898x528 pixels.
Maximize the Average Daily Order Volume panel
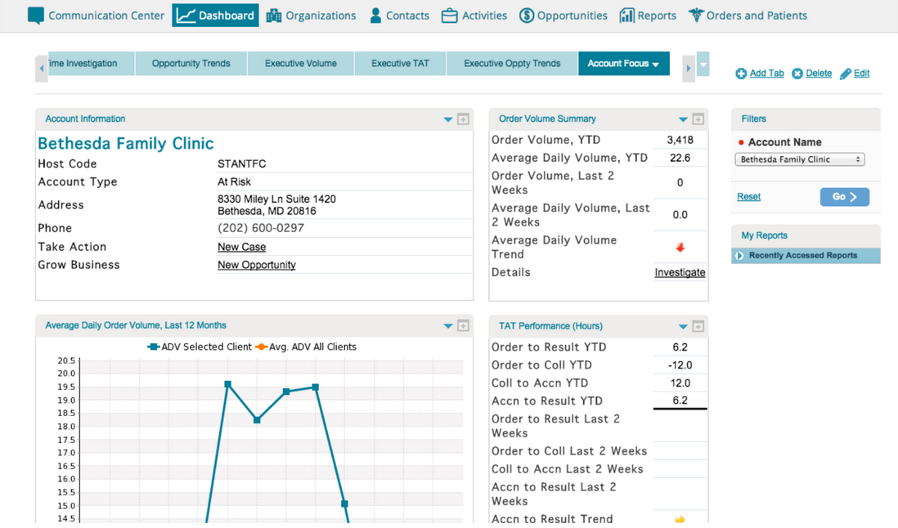tap(464, 326)
